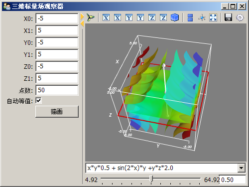Click the isovalue 0.50 text box
This screenshot has width=249, height=187.
(x=233, y=180)
